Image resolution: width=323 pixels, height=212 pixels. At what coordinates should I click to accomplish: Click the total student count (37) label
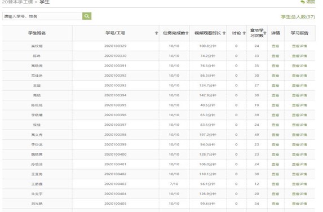[298, 17]
